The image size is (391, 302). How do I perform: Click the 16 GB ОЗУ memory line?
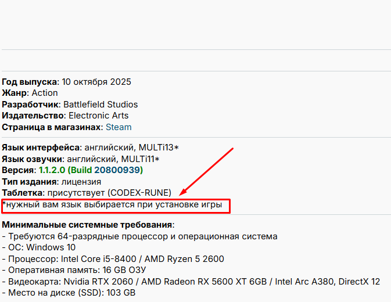(74, 270)
